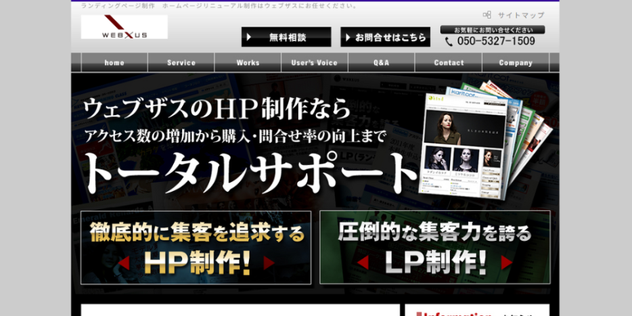
Task: Open the Works navigation item
Action: [248, 63]
